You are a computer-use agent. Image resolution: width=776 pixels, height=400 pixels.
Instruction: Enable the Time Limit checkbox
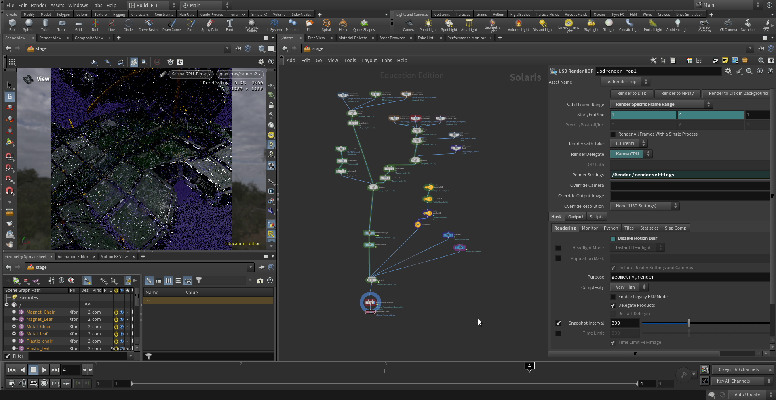click(x=558, y=333)
